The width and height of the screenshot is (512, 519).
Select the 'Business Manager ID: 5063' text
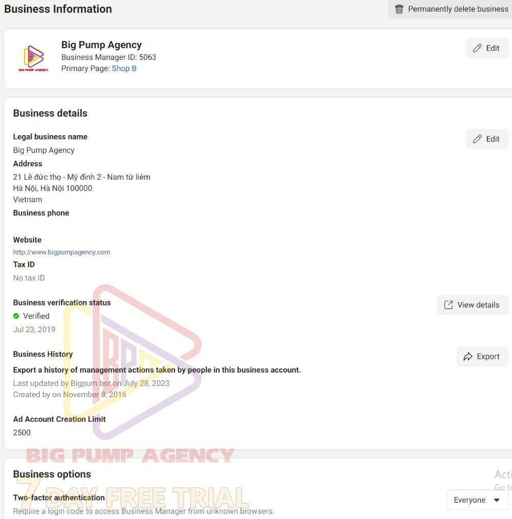[x=109, y=57]
